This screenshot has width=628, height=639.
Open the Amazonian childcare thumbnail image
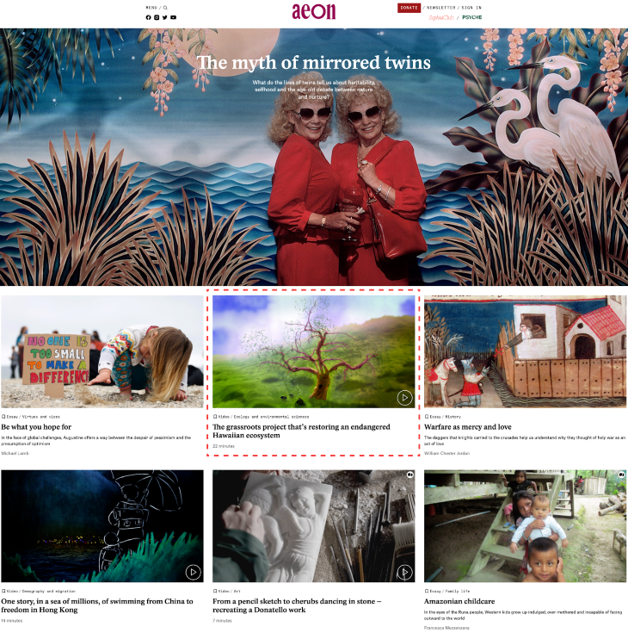click(525, 525)
